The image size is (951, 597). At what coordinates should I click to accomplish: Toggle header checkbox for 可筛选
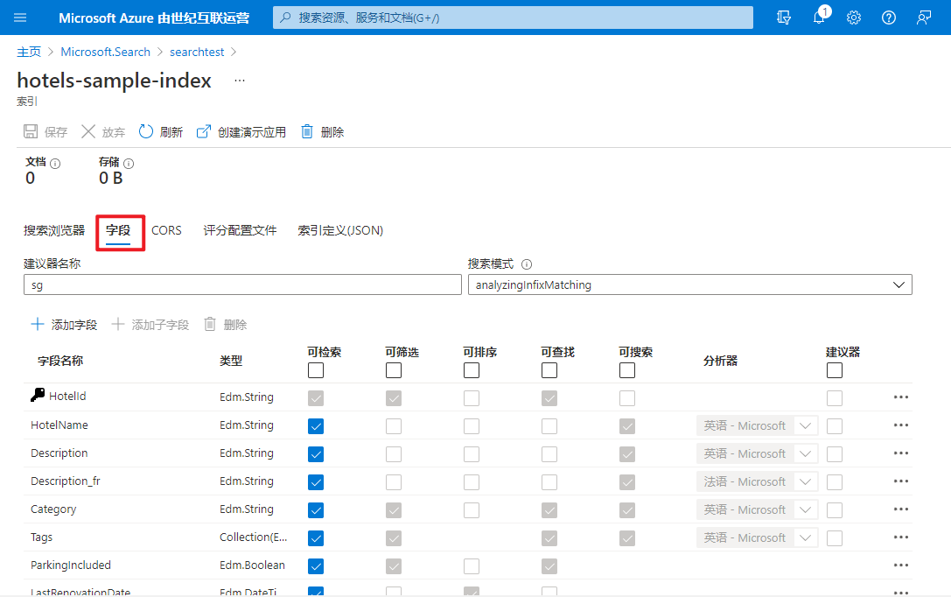coord(394,370)
